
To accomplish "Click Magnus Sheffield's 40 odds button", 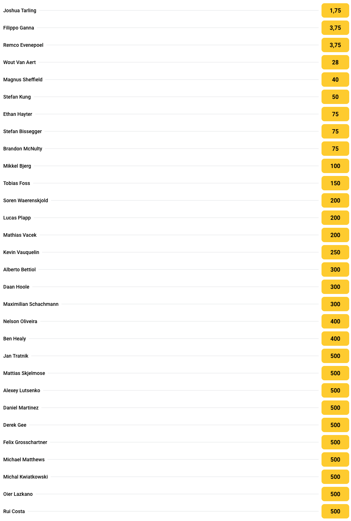I will point(335,80).
